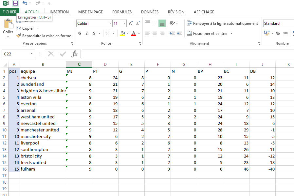Align text to top of cell

click(148, 23)
